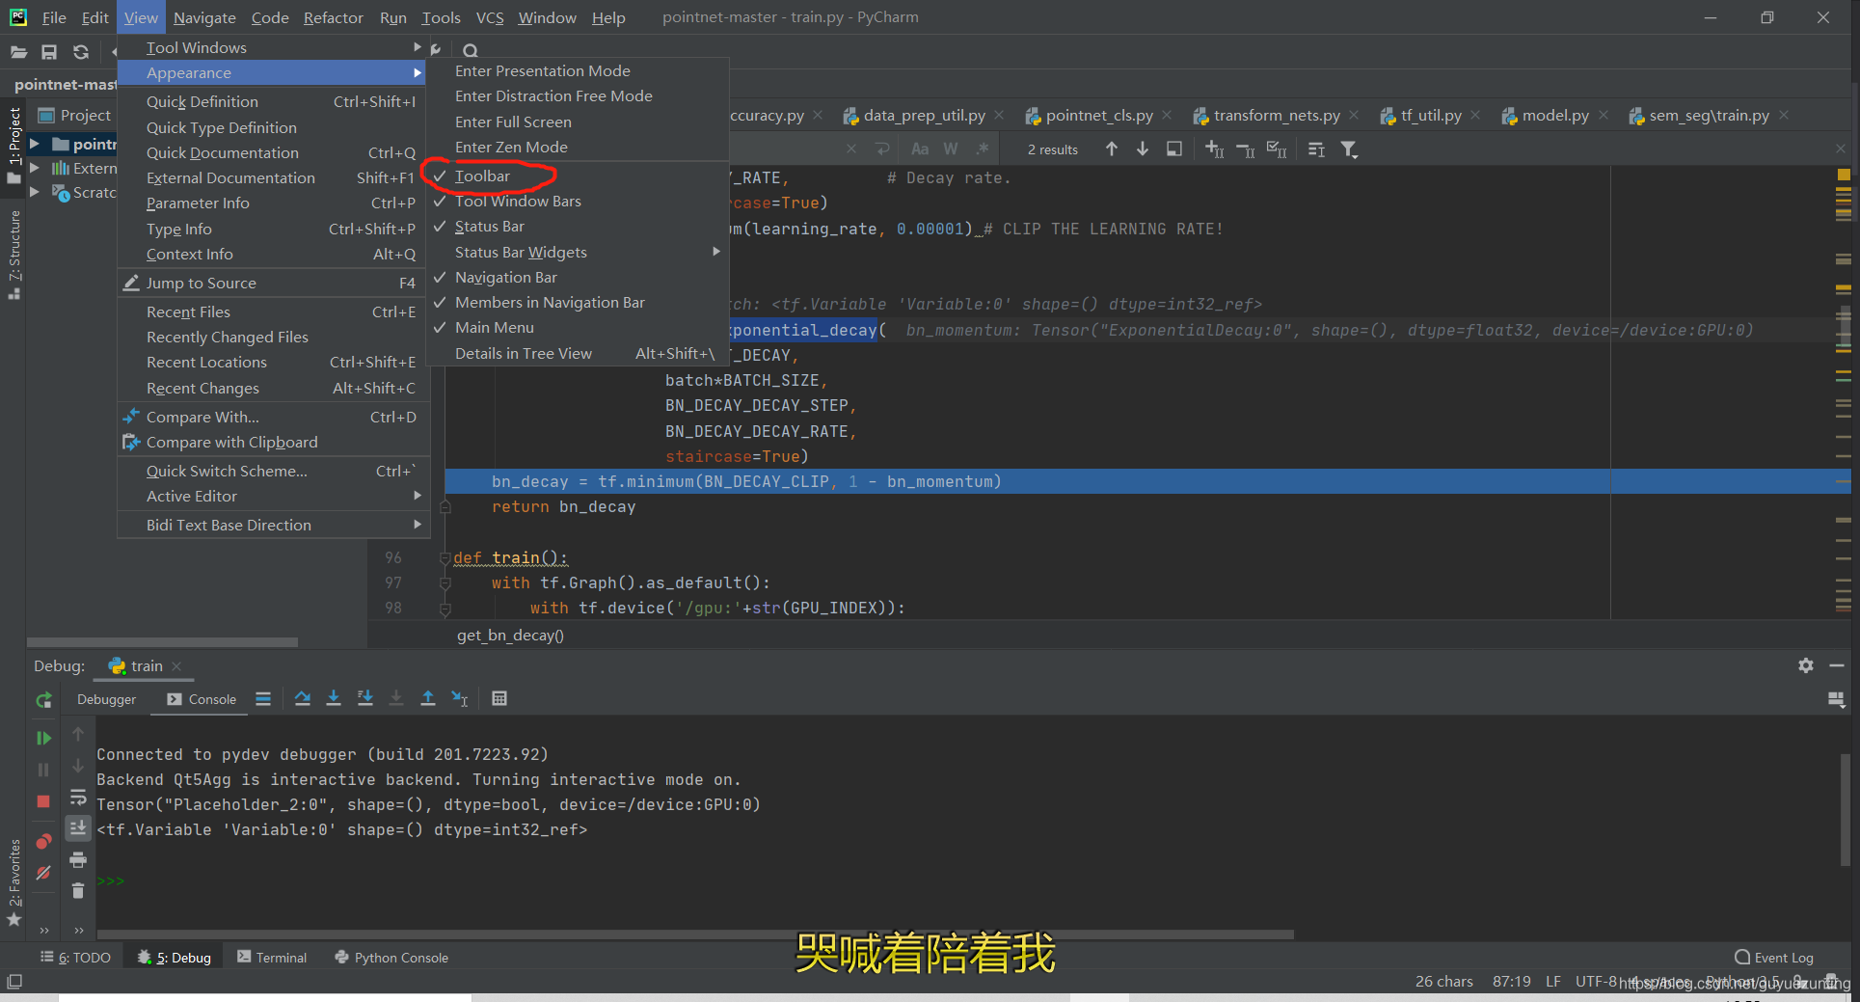Toggle Scroll to End icon in console

(78, 827)
